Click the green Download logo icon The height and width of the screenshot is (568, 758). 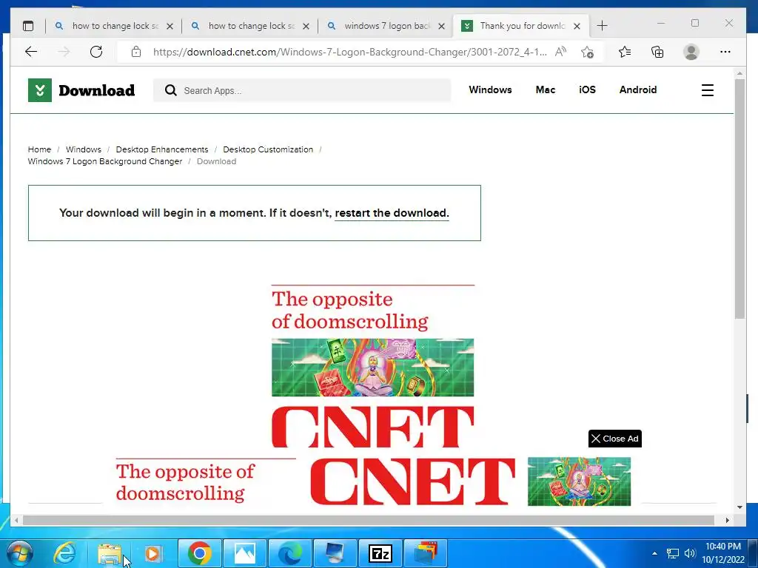coord(40,90)
